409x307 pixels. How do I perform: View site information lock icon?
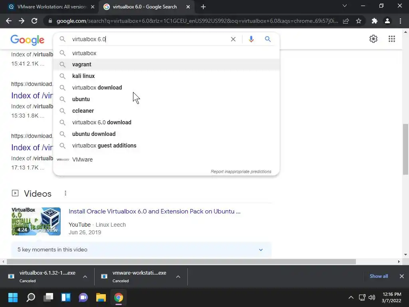pos(50,21)
